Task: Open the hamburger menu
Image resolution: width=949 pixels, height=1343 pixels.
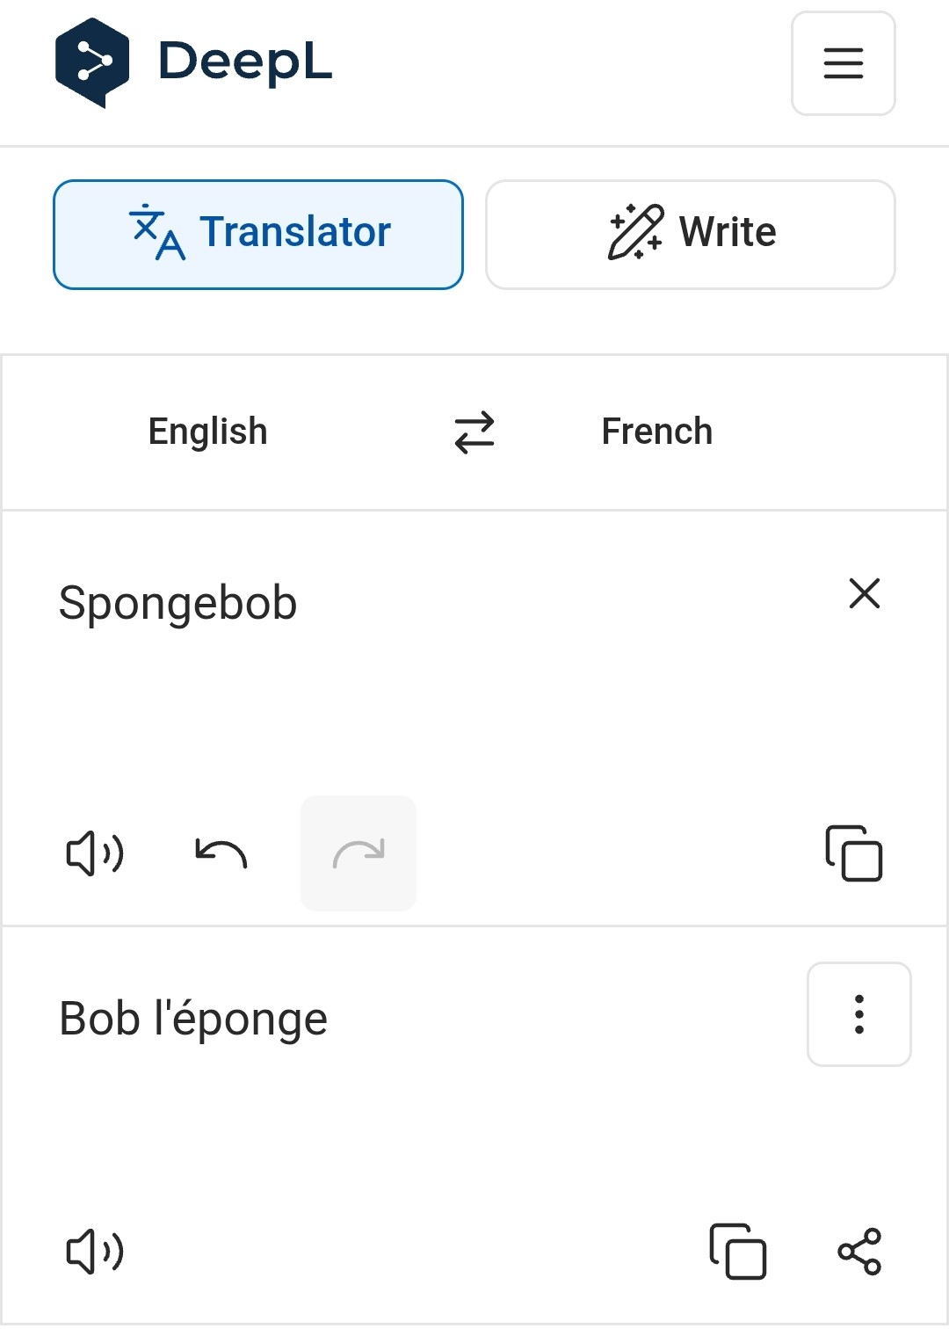Action: 843,63
